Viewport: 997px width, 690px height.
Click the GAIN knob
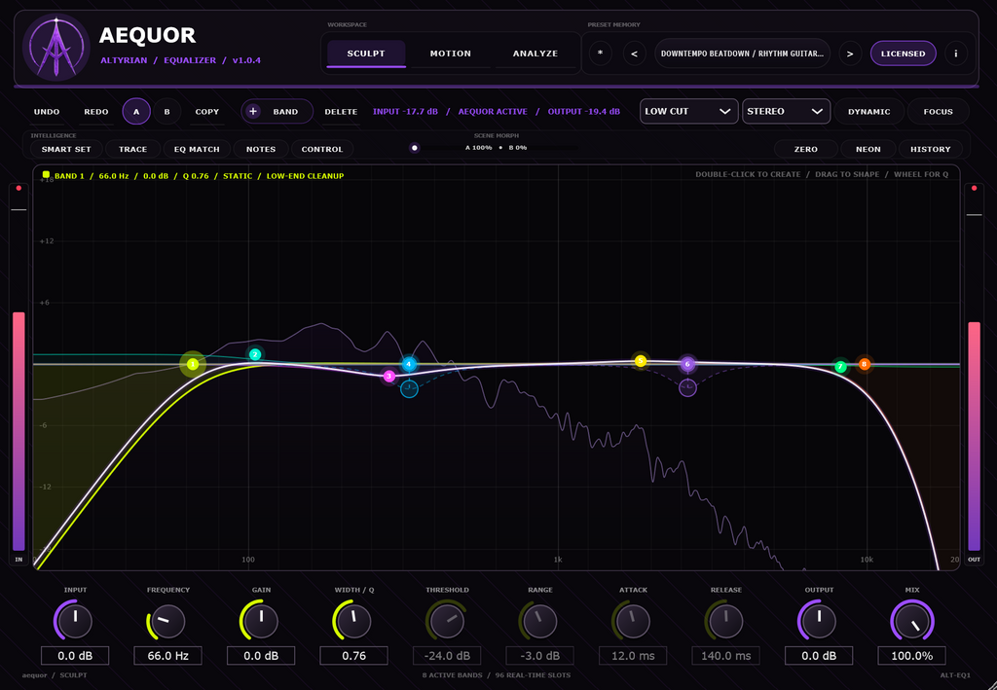coord(261,621)
